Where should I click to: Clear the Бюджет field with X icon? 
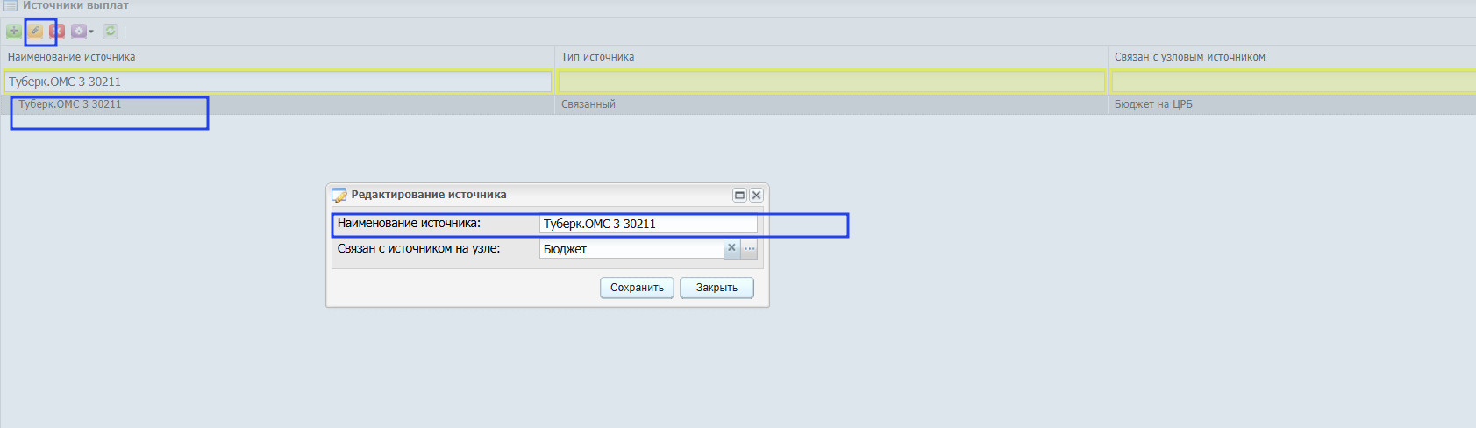(x=732, y=248)
